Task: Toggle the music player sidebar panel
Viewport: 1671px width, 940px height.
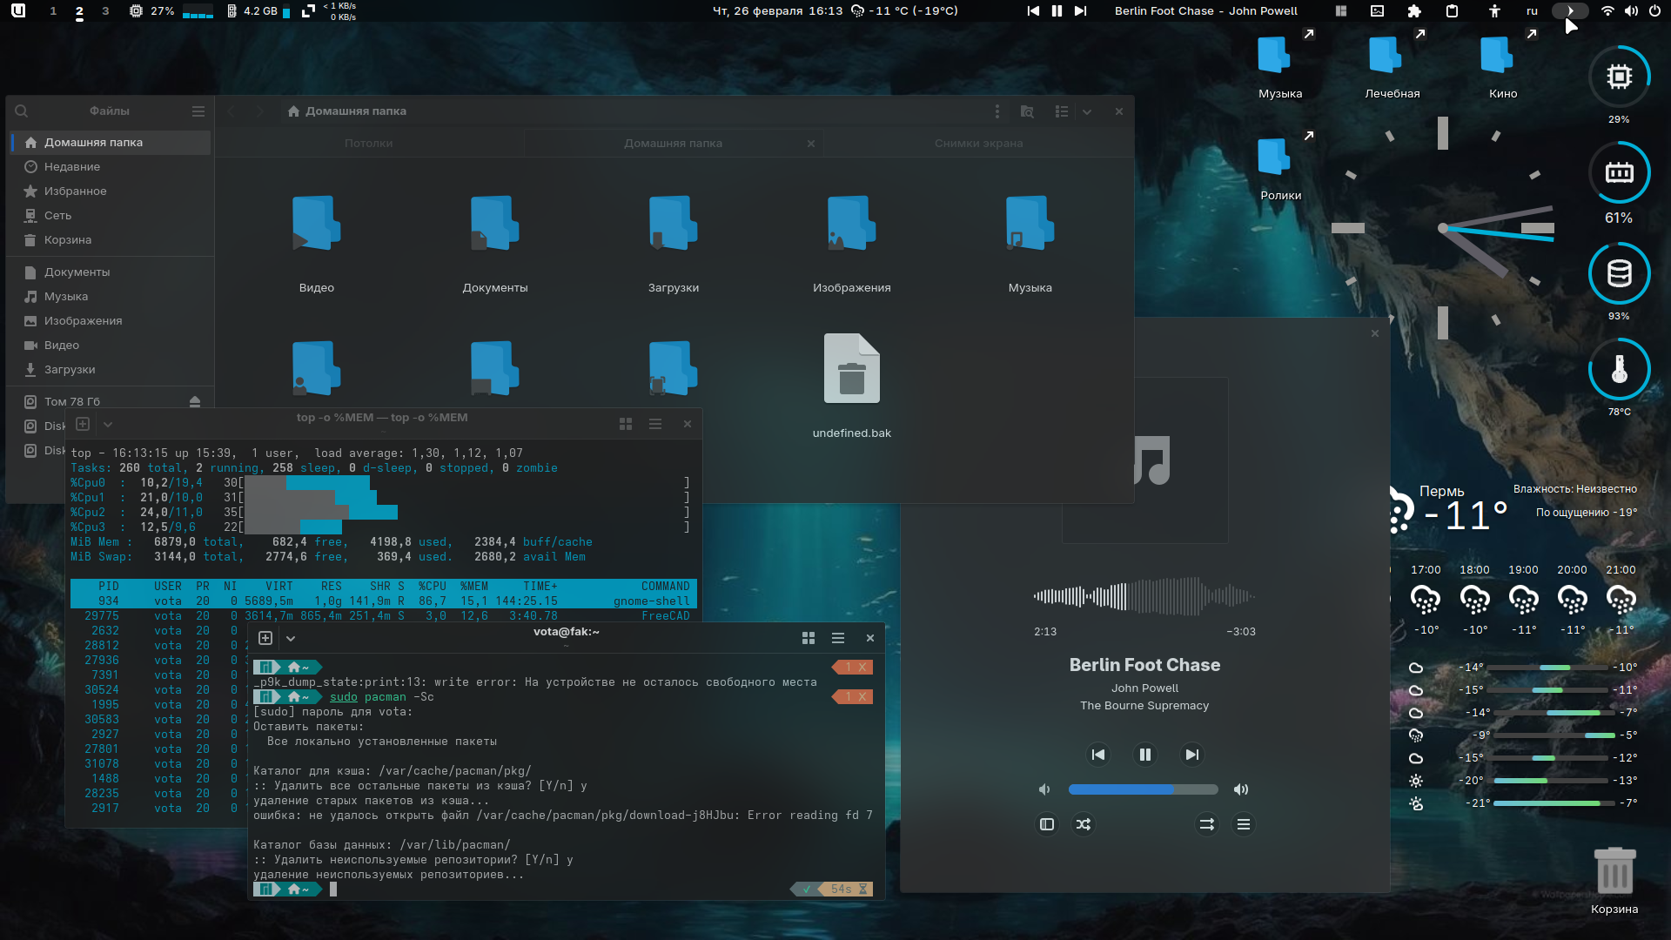Action: 1047,824
